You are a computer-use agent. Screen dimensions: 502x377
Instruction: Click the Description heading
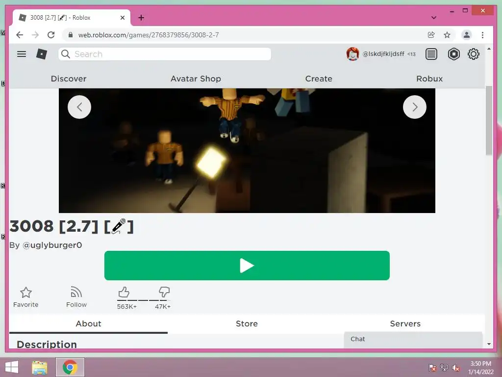[47, 344]
